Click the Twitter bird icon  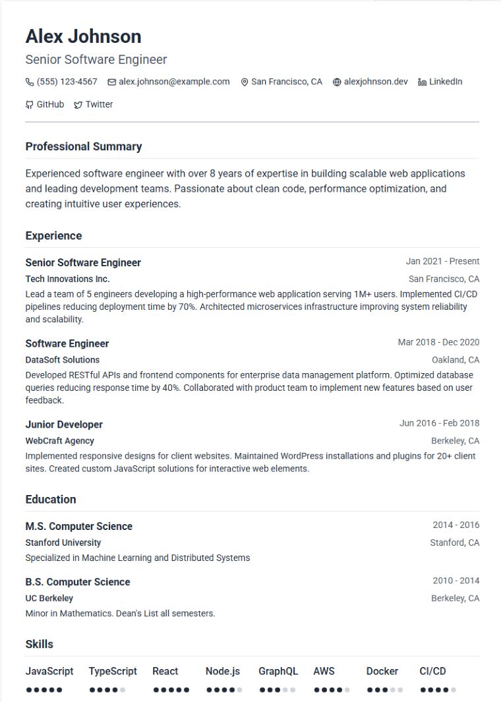pyautogui.click(x=78, y=105)
